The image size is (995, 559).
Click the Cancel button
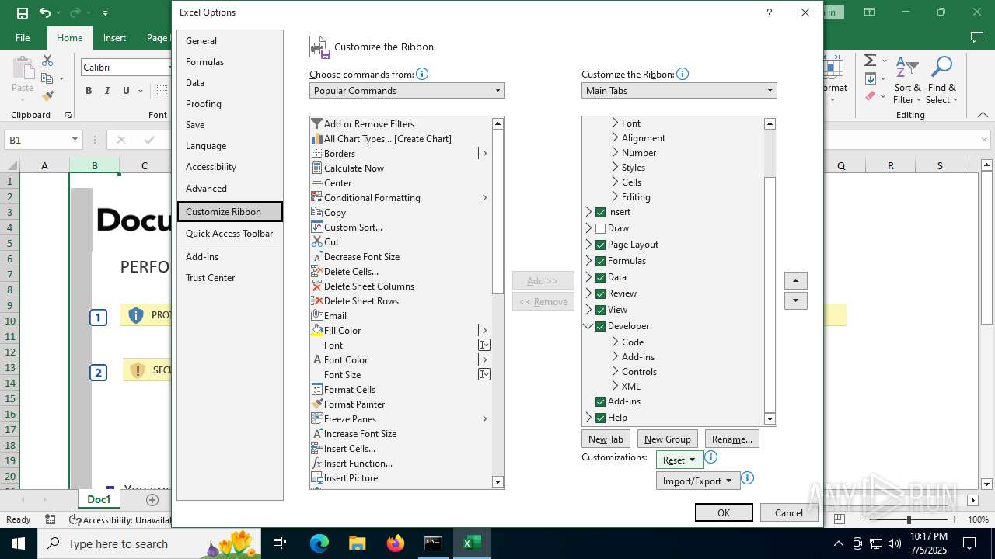788,512
